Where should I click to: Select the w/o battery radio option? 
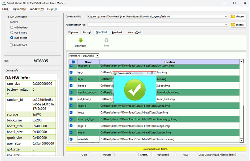click(12, 33)
